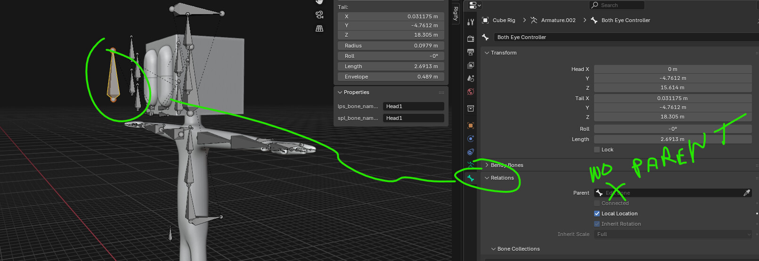Use the eyedropper on the Parent field
This screenshot has width=759, height=261.
point(746,193)
